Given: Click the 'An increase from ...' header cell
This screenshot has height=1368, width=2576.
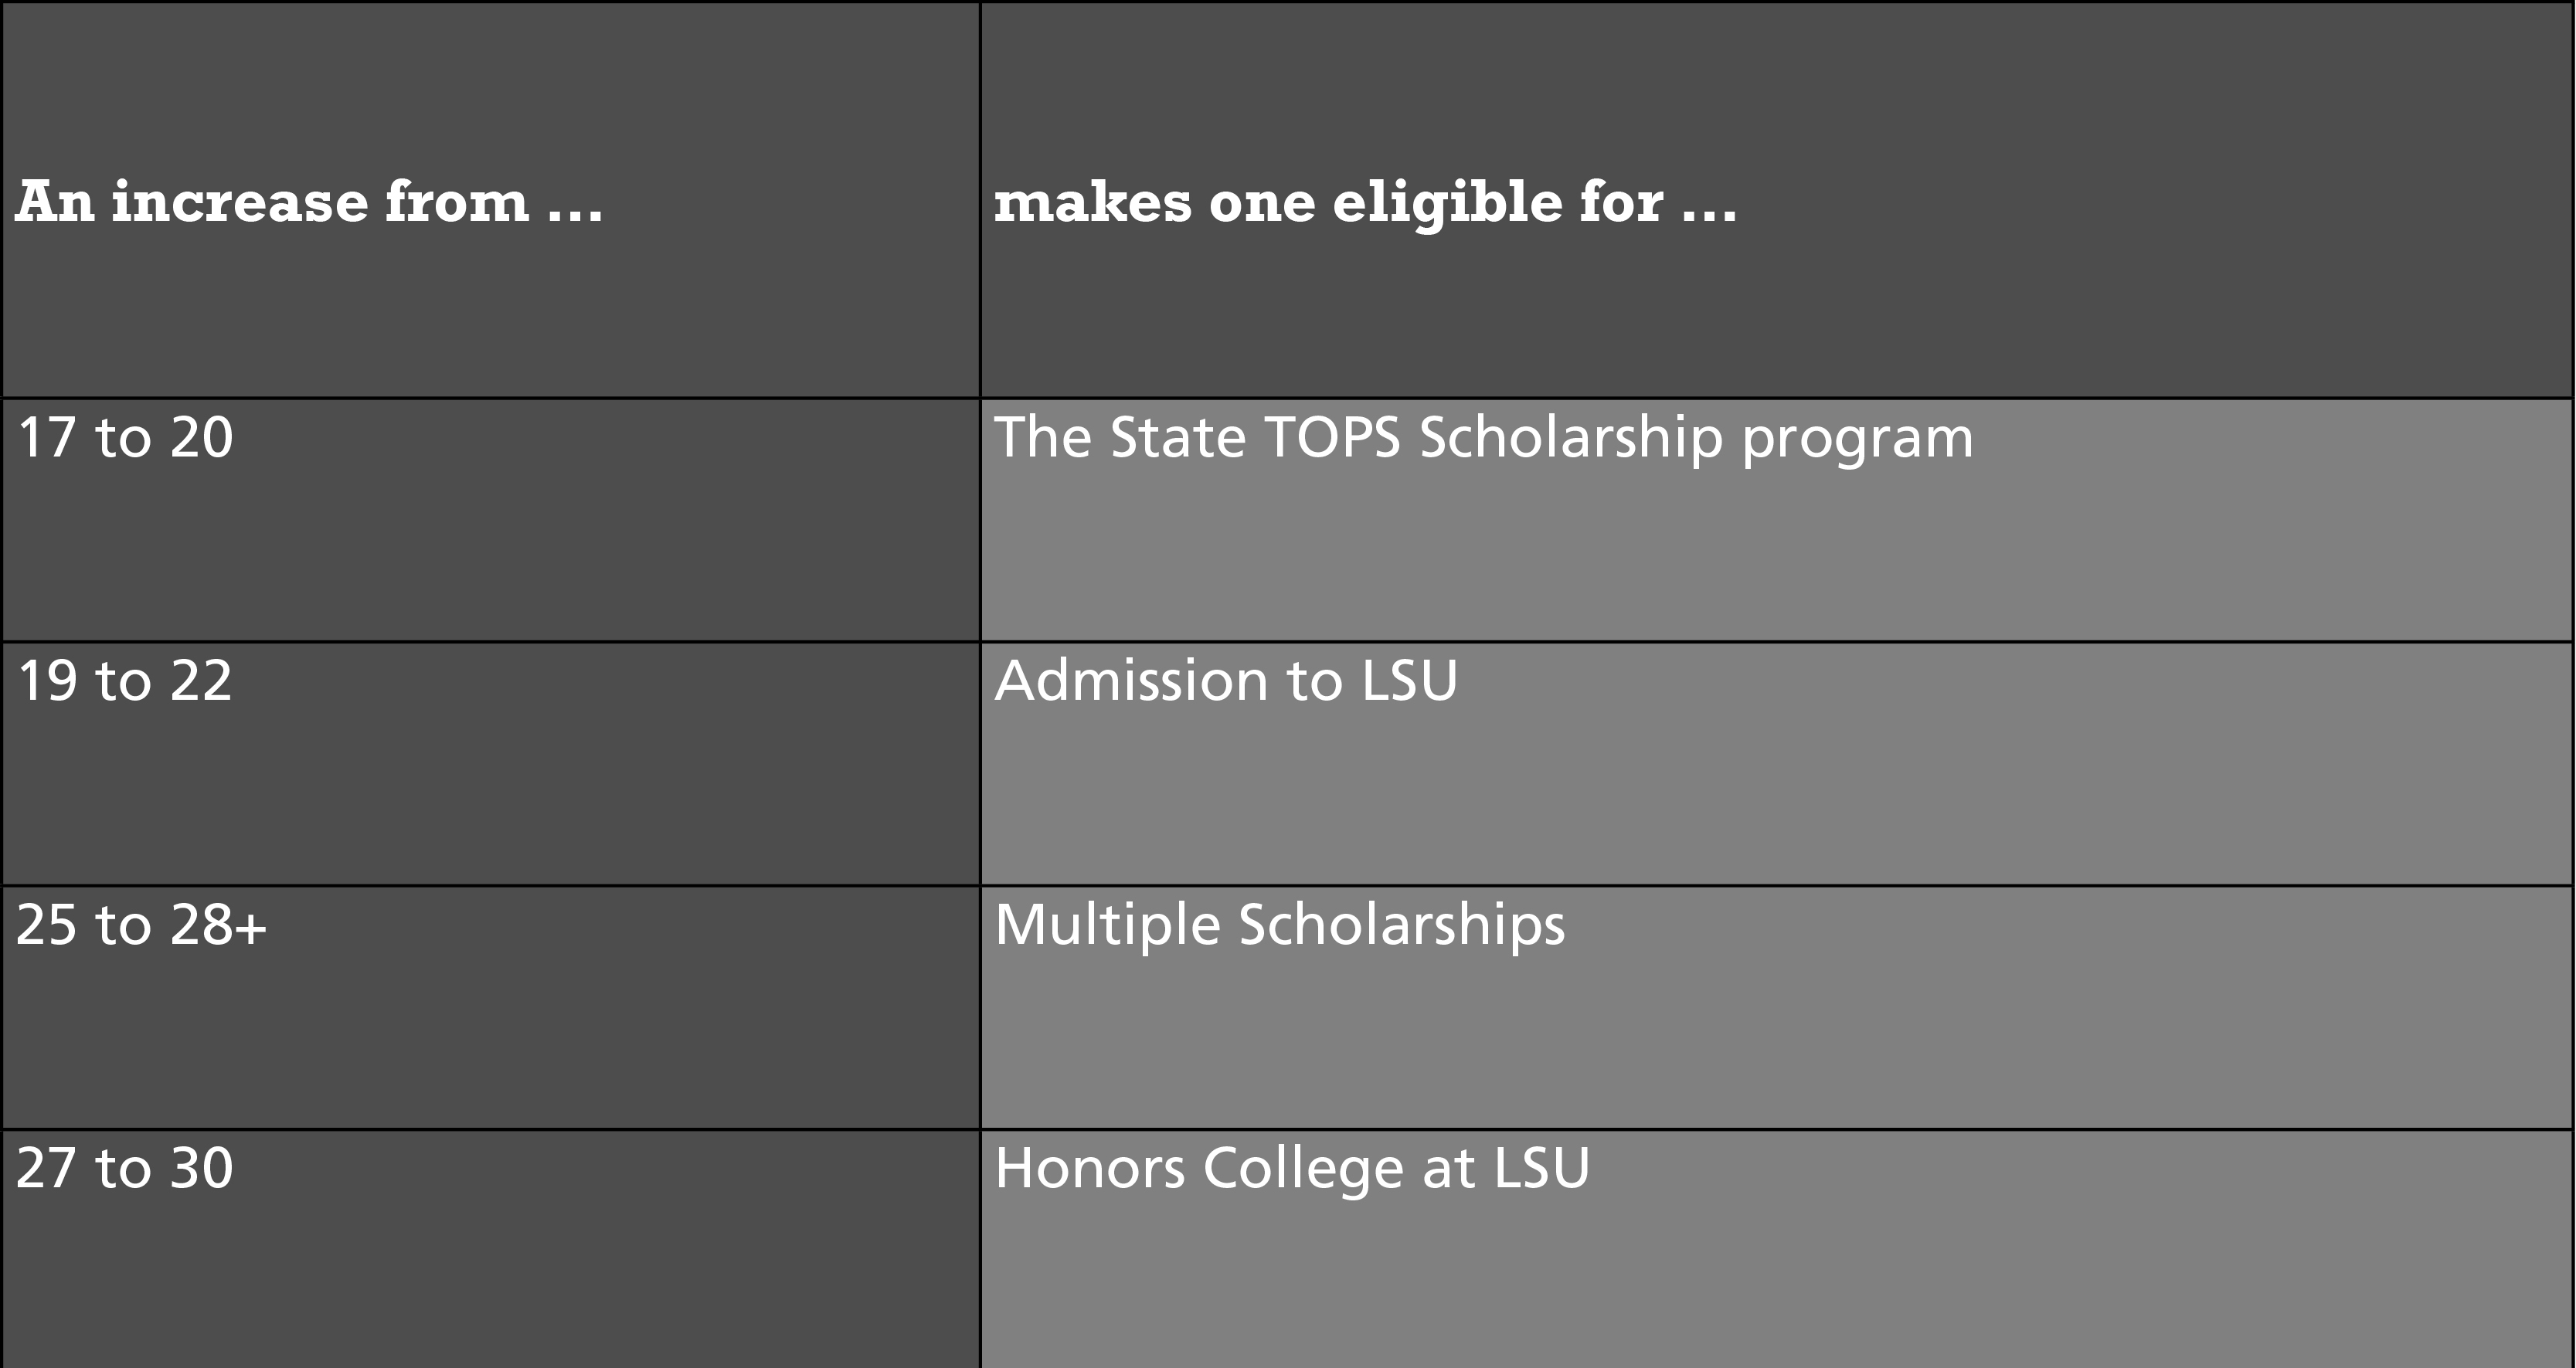Looking at the screenshot, I should pos(491,200).
